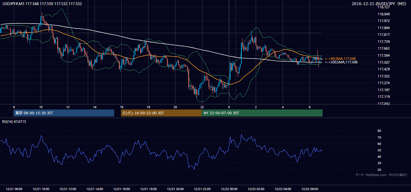Click price axis value 118.049
411x192 pixels.
click(383, 14)
